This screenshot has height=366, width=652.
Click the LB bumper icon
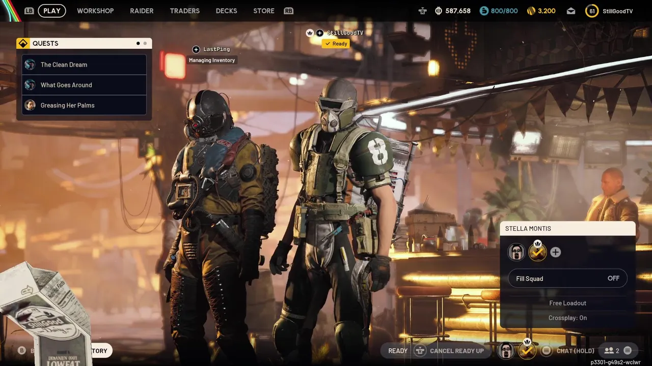click(29, 11)
